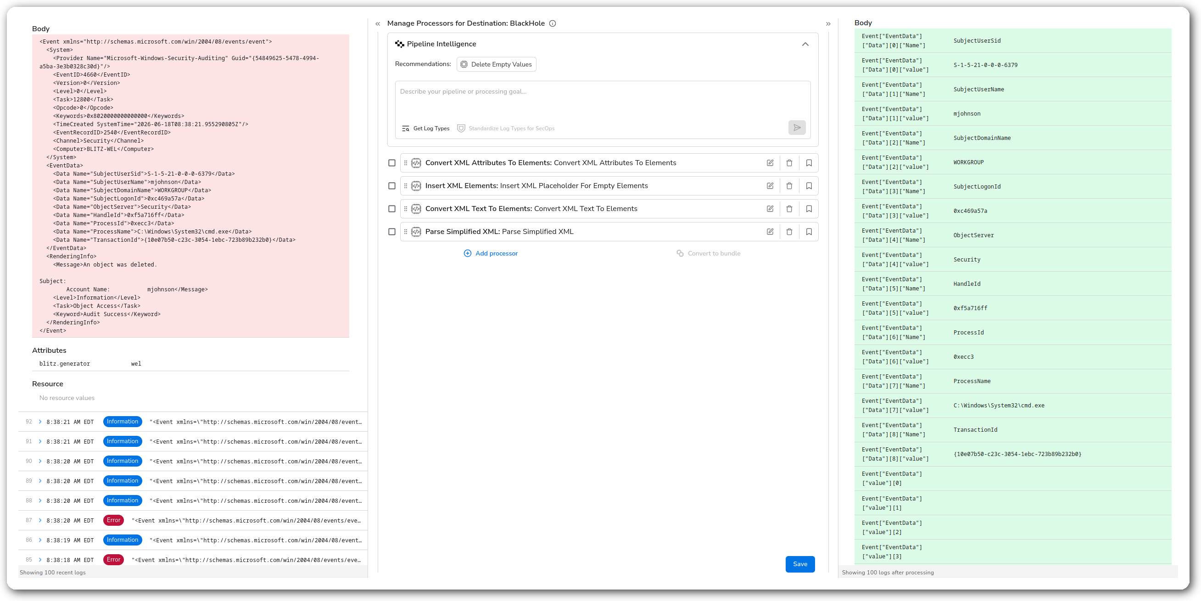Edit the Convert XML Attributes To Elements processor
The height and width of the screenshot is (601, 1201).
pyautogui.click(x=770, y=163)
